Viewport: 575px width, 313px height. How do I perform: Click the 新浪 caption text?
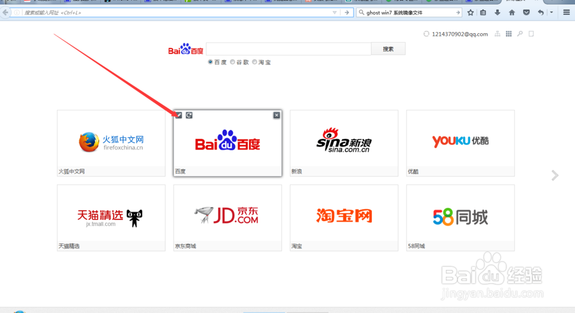pos(297,171)
